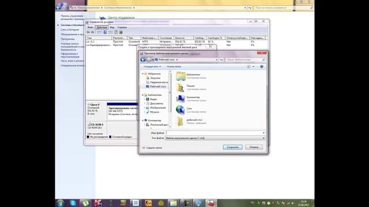Click the search magnifier in the file dialog
The image size is (369, 207).
pos(263,60)
